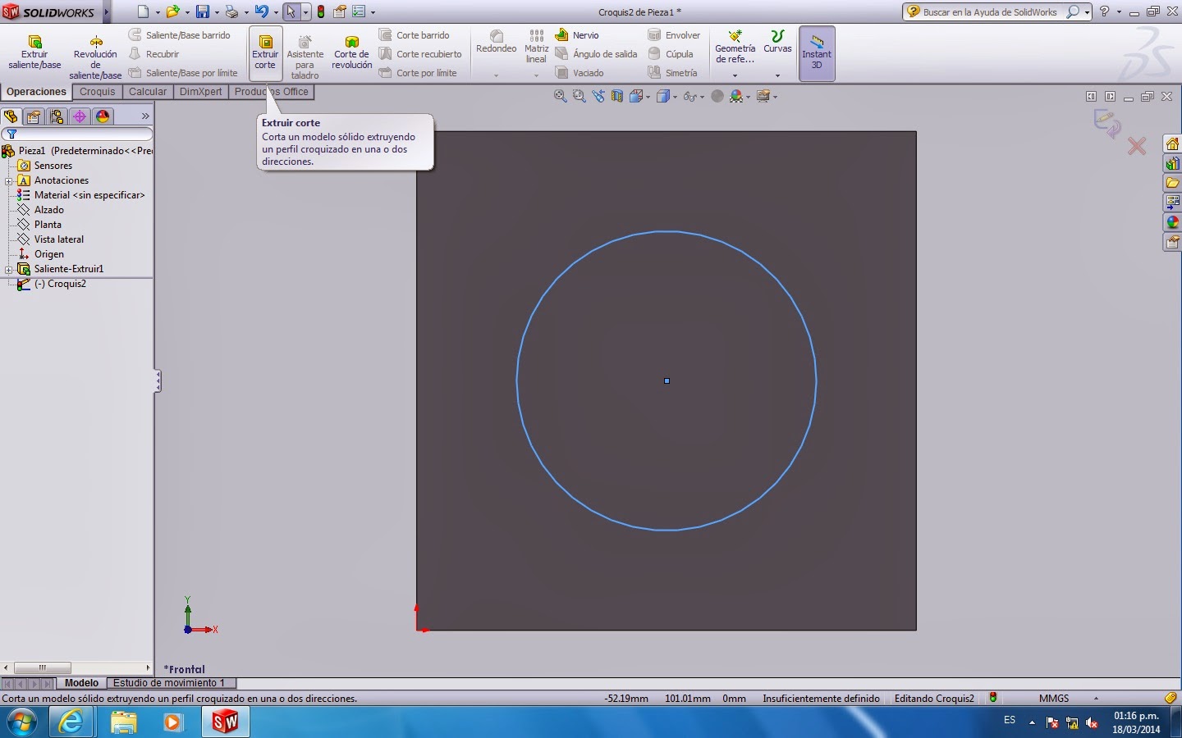Click the Appearances colored sphere icon
Image resolution: width=1182 pixels, height=738 pixels.
(x=737, y=96)
